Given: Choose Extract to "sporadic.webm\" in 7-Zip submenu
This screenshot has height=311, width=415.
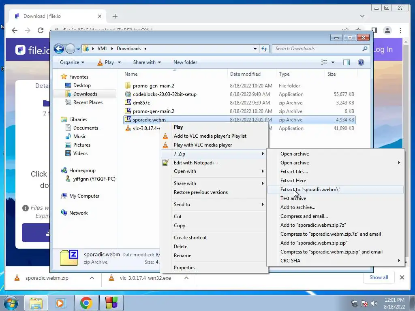Looking at the screenshot, I should click(x=335, y=190).
